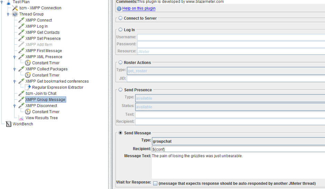Screen dimensions: 325x189
Task: Select the Send Message radio button
Action: click(x=120, y=133)
